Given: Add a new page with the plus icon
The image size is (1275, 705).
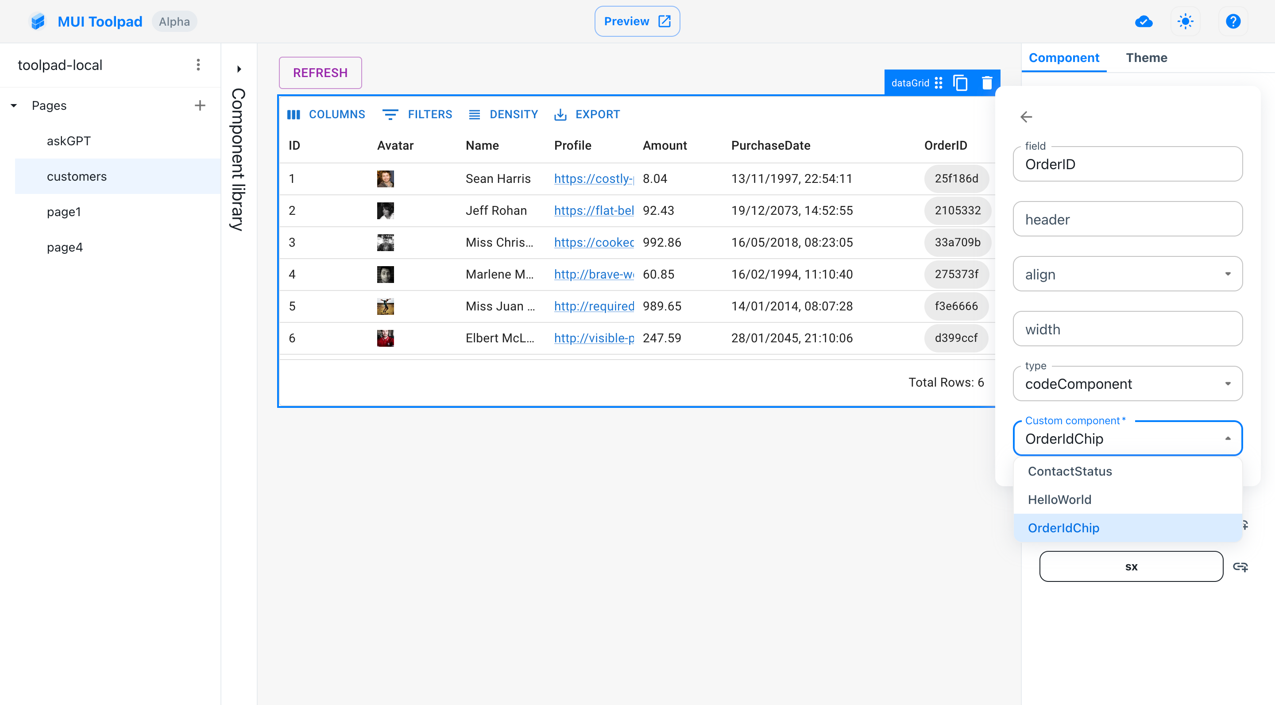Looking at the screenshot, I should (x=200, y=105).
